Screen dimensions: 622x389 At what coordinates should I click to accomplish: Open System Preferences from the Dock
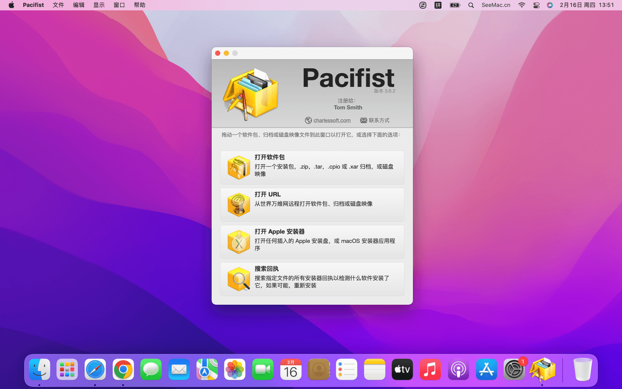click(x=514, y=370)
